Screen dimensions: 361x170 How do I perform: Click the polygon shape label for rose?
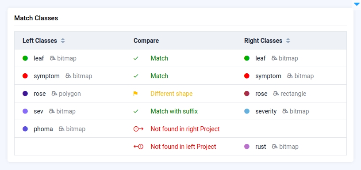click(70, 94)
